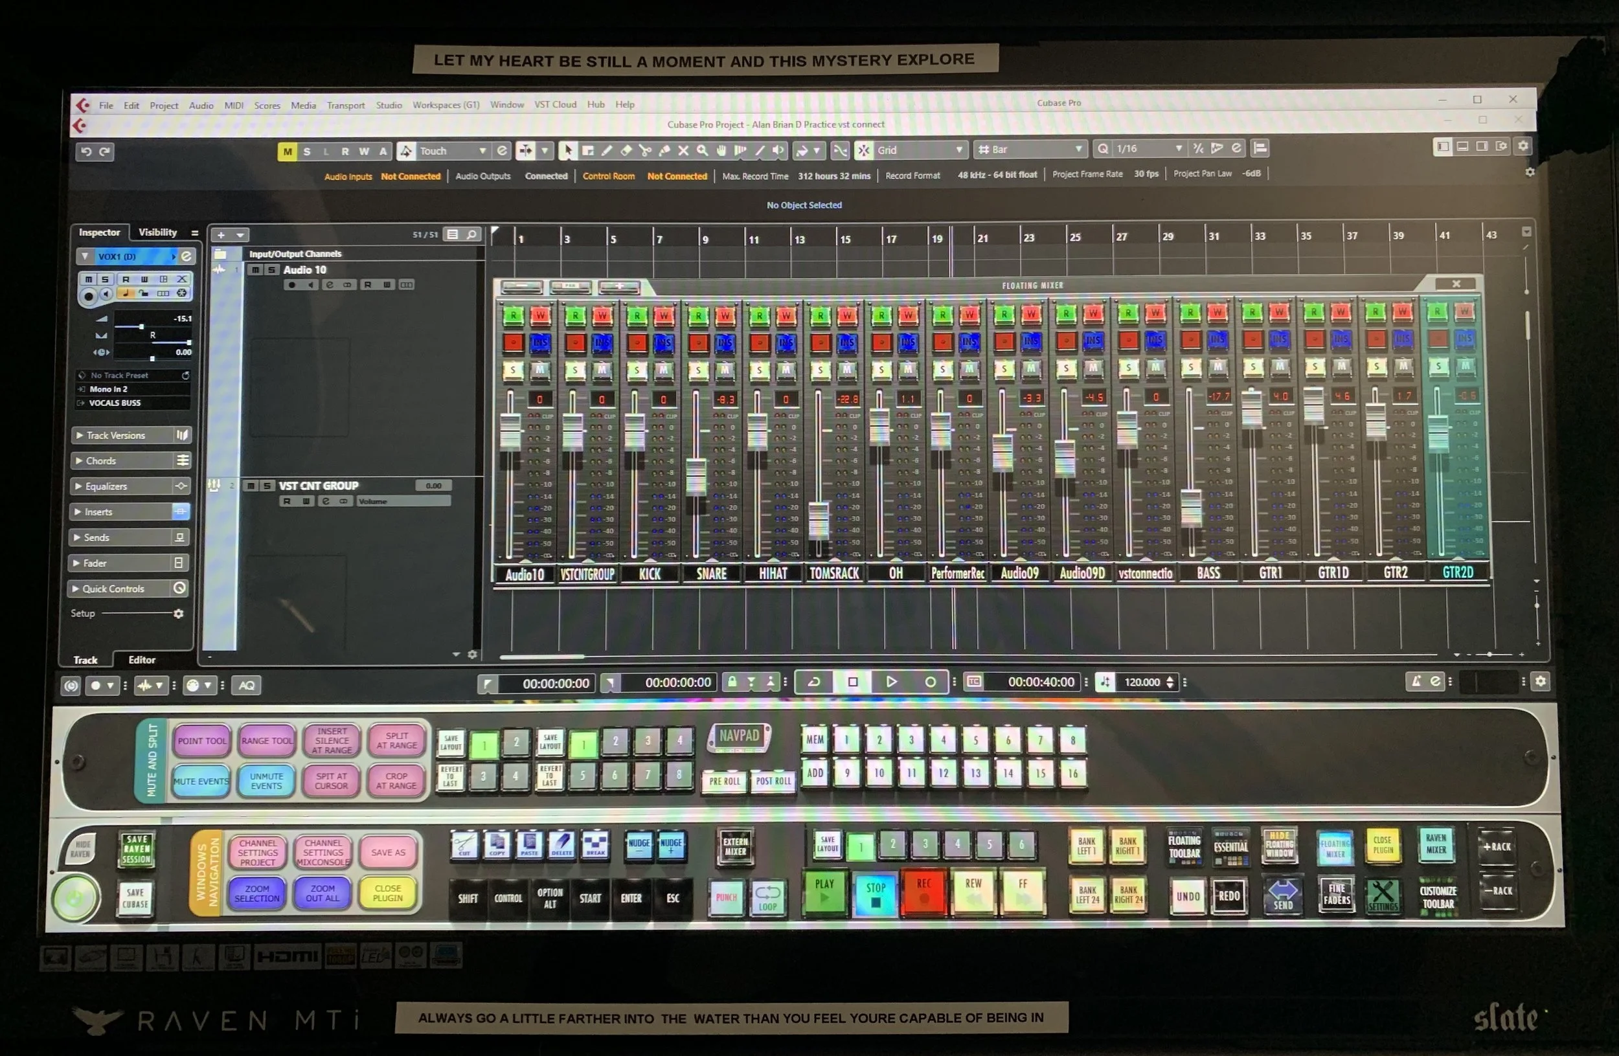Toggle global Mute M state button
This screenshot has height=1056, width=1619.
click(287, 151)
